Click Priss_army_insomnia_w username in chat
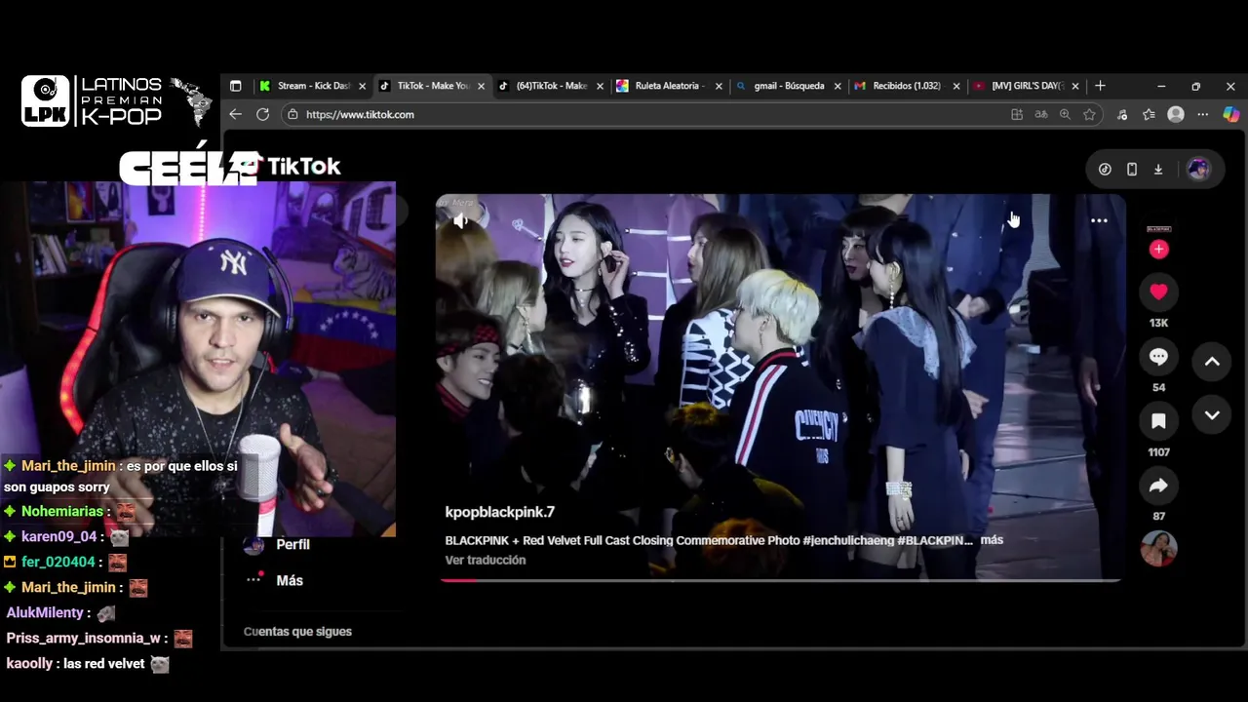 pyautogui.click(x=83, y=638)
